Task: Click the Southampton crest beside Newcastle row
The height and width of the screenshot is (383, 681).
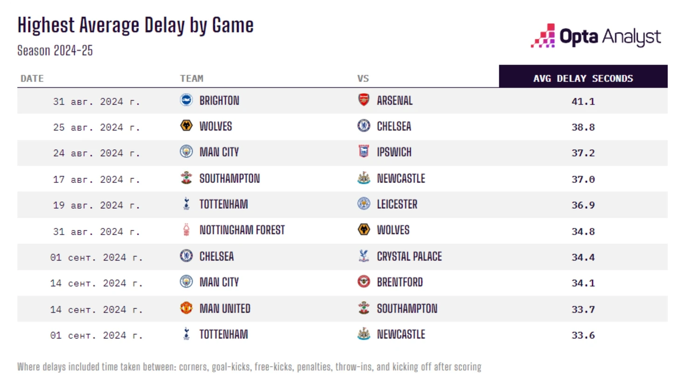Action: [x=186, y=178]
